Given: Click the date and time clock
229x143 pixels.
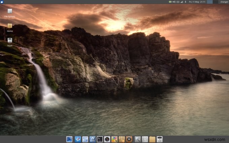Looking at the screenshot, I should click(x=197, y=2).
